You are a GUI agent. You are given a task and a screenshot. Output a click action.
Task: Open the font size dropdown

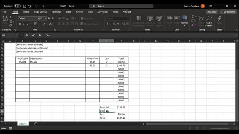[x=46, y=19]
